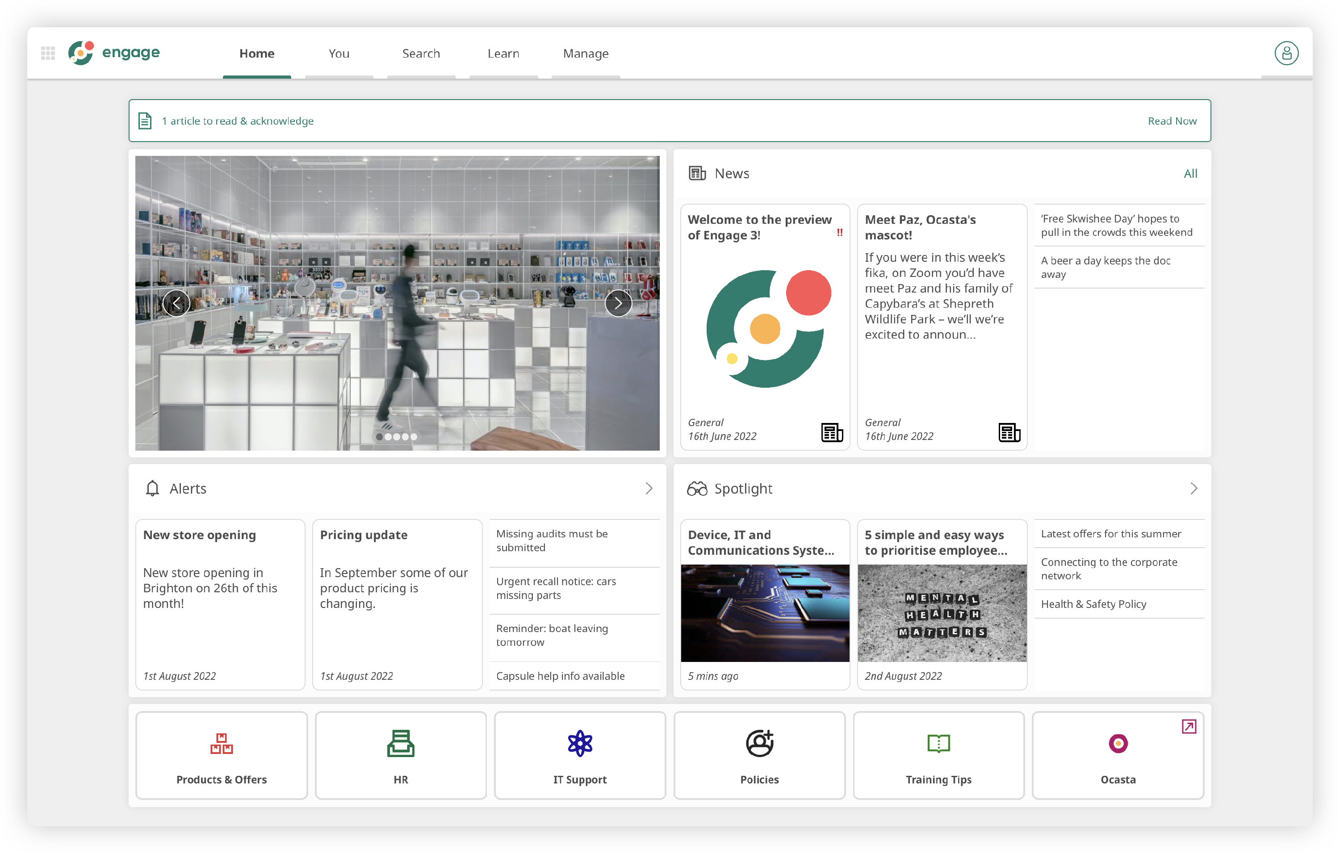
Task: Expand the Alerts section chevron
Action: 649,489
